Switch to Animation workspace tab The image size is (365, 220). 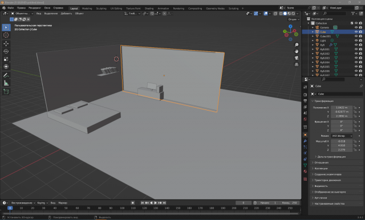click(163, 9)
